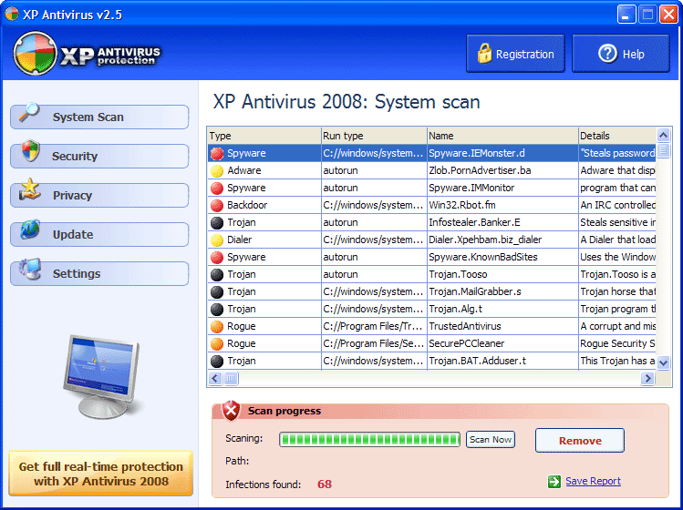
Task: Click the magnifying glass System Scan icon
Action: coord(29,113)
